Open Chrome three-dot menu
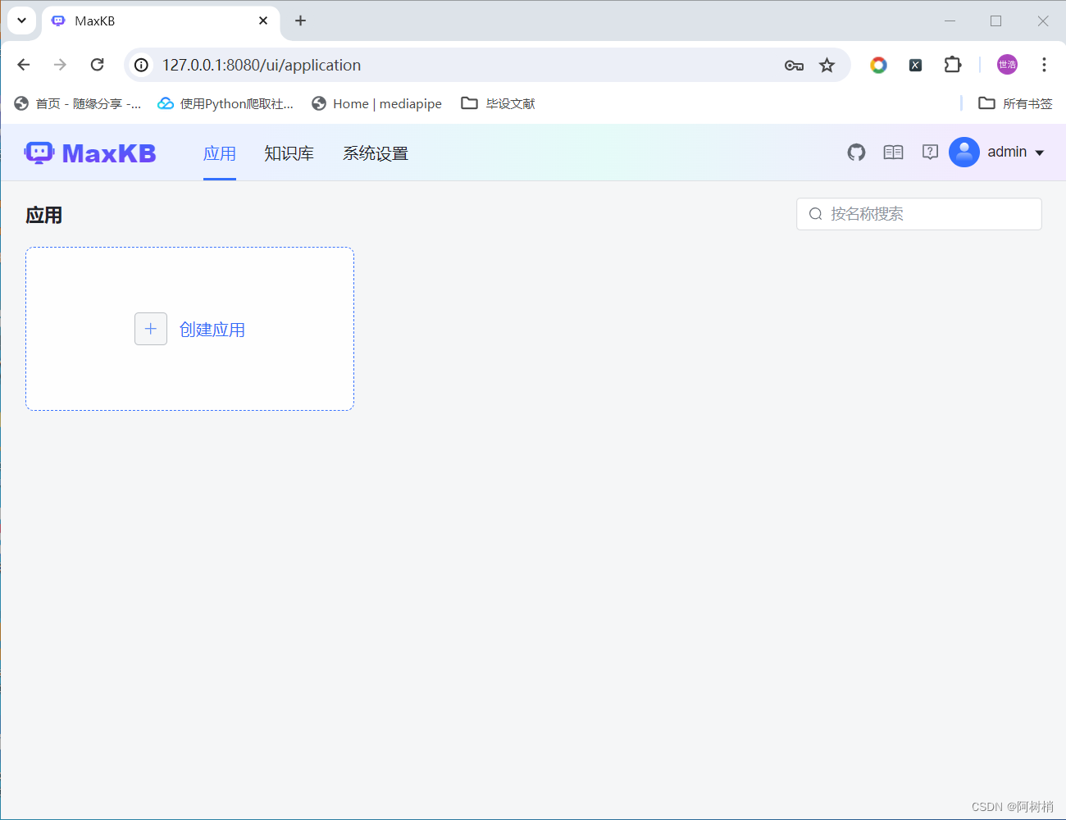1066x820 pixels. tap(1044, 65)
